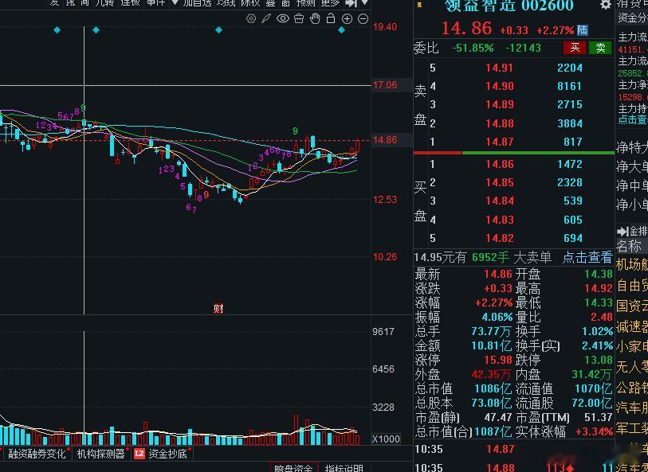The image size is (648, 472).
Task: Click buy level 3 price 14.84
Action: click(500, 201)
